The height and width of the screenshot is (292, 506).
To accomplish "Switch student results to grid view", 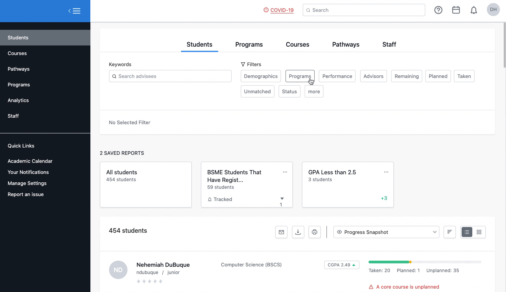I will coord(479,232).
